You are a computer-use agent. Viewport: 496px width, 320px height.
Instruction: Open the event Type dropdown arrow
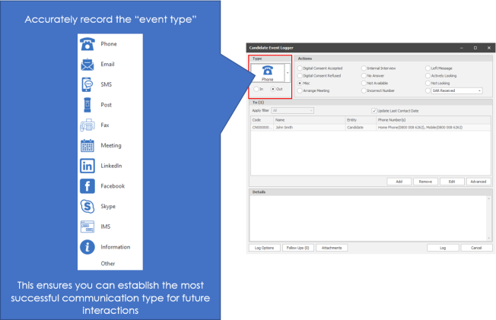click(287, 73)
